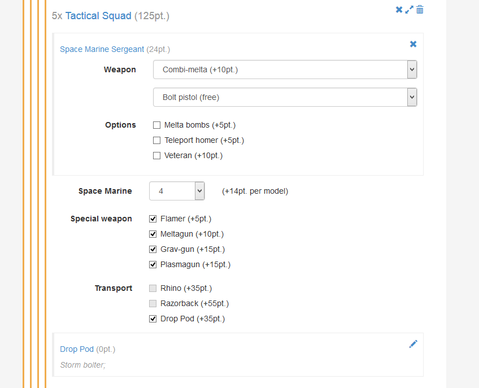Edit Drop Pod with pencil icon
Viewport: 479px width, 388px height.
(x=413, y=344)
